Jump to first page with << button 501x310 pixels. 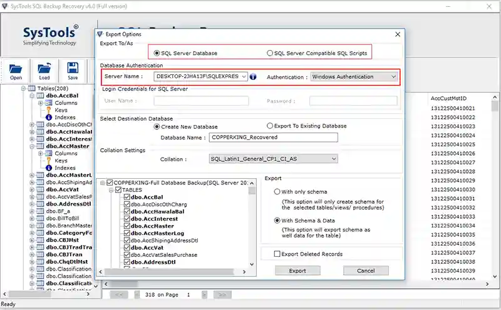click(x=119, y=295)
